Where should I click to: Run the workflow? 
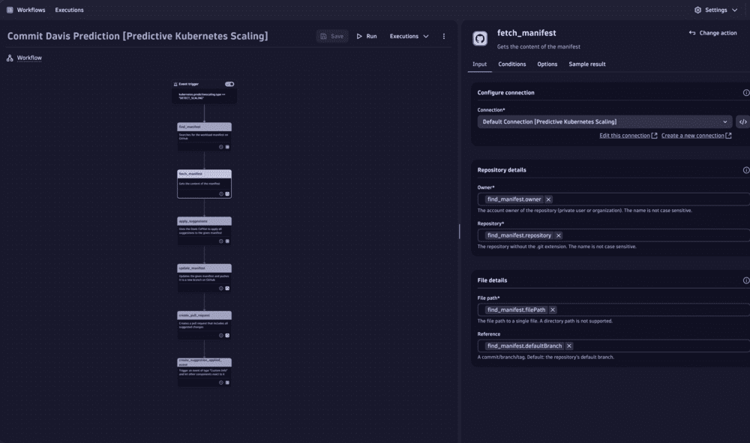[367, 36]
